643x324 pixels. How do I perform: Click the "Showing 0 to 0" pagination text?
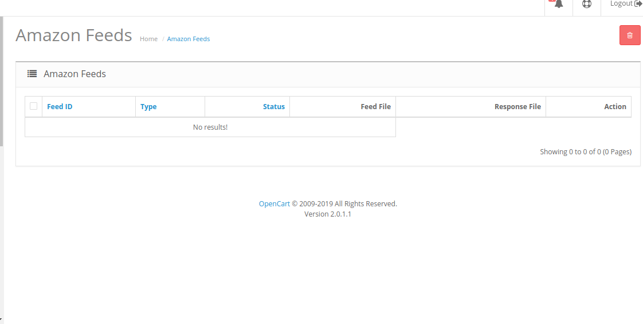[585, 152]
